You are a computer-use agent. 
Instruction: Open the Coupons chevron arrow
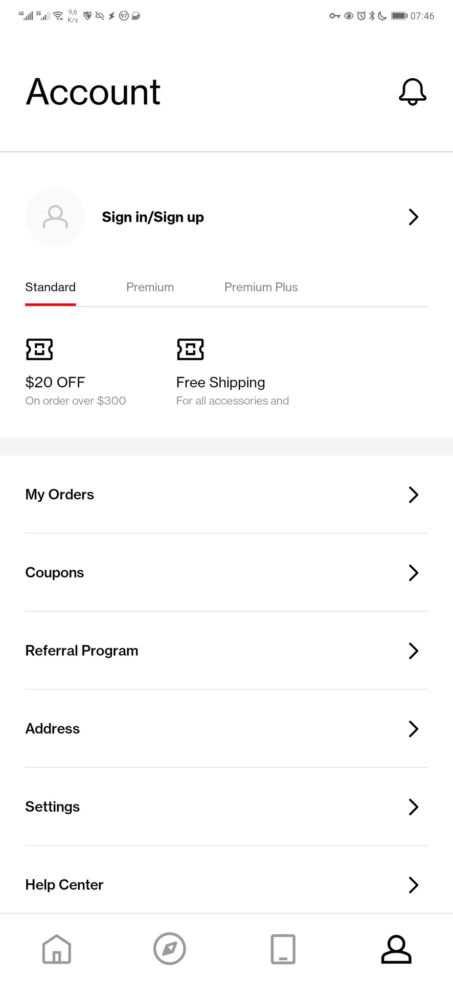[x=413, y=573]
